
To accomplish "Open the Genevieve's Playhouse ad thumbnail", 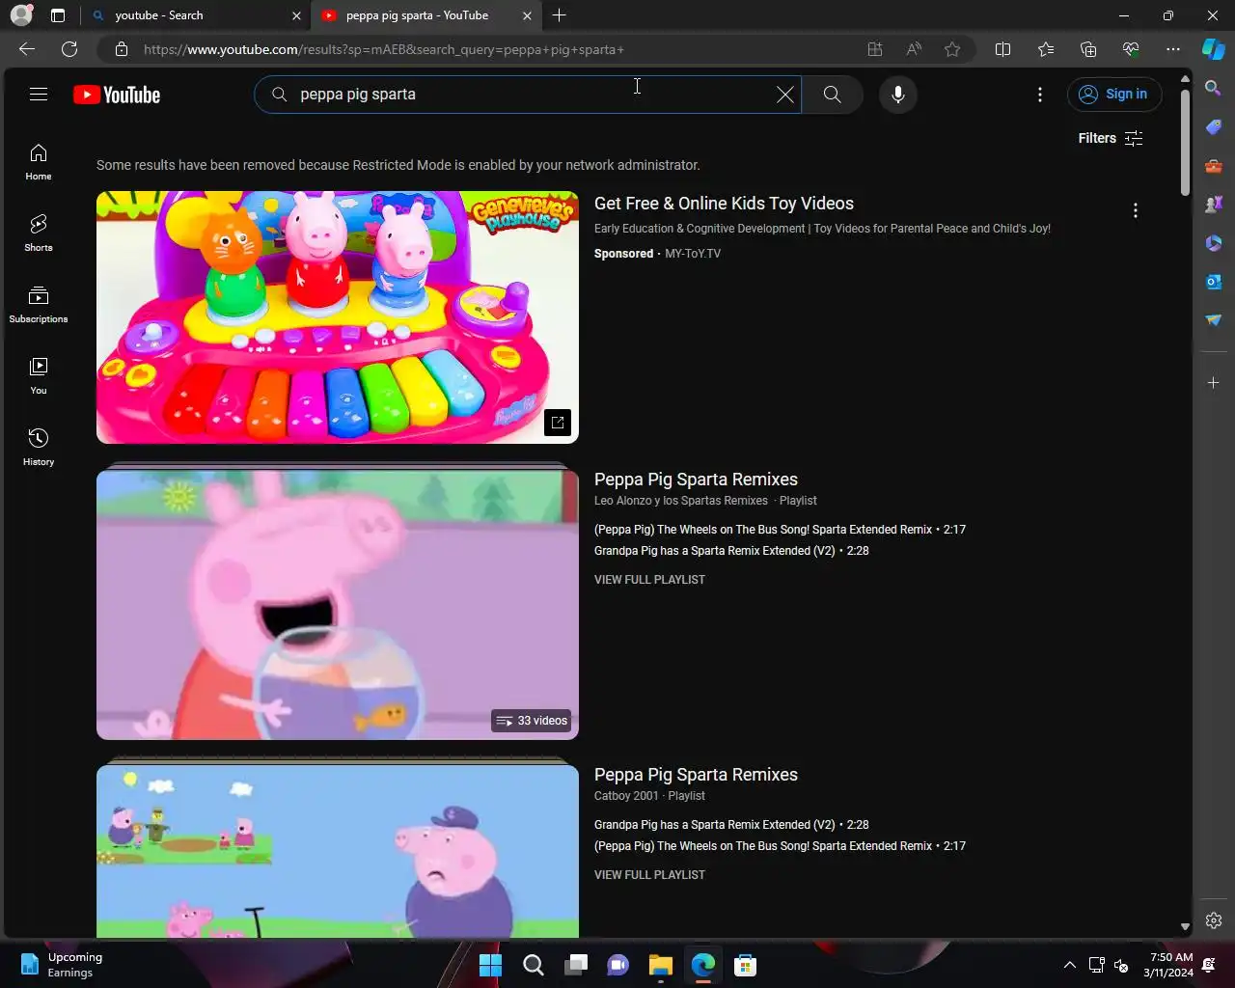I will click(338, 317).
